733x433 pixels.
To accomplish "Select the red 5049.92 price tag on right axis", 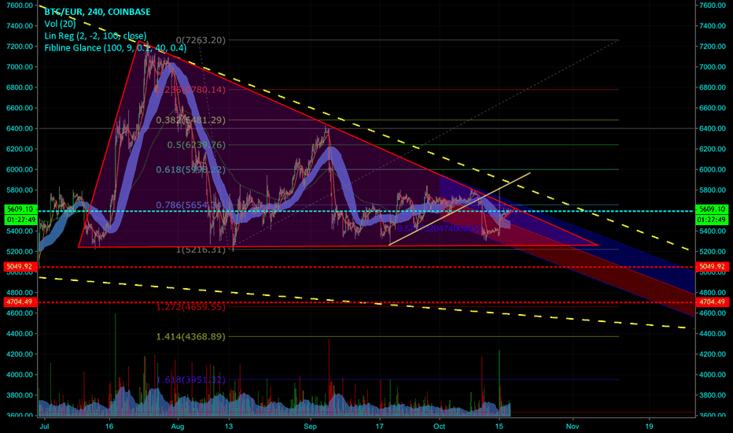I will 713,266.
